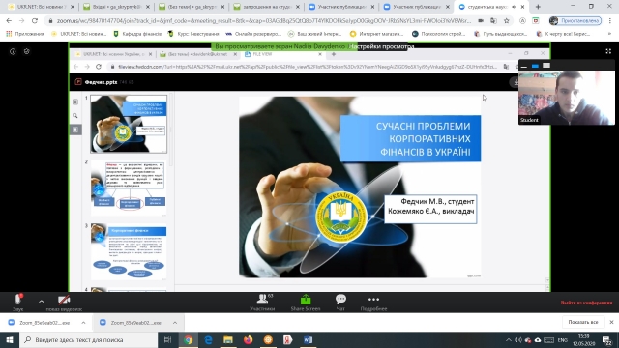Enter full screen mode for shared screen
The image size is (619, 348).
click(608, 51)
